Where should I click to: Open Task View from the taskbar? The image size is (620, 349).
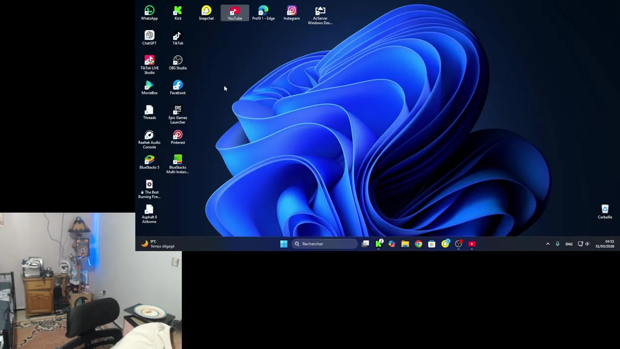(366, 244)
